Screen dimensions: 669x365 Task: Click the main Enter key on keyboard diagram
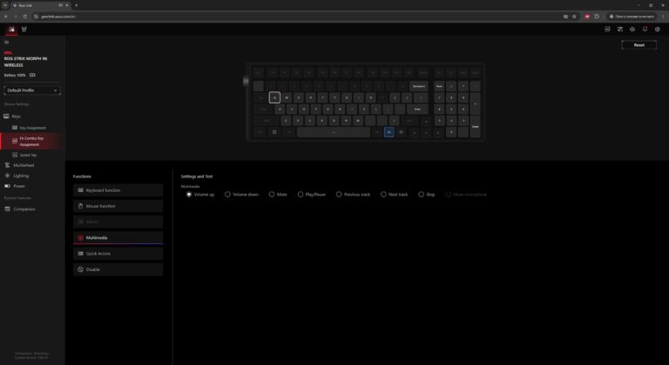coord(417,109)
